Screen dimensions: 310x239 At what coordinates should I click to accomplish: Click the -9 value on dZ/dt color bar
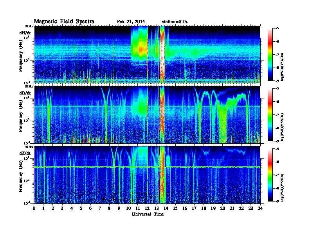tap(277, 201)
